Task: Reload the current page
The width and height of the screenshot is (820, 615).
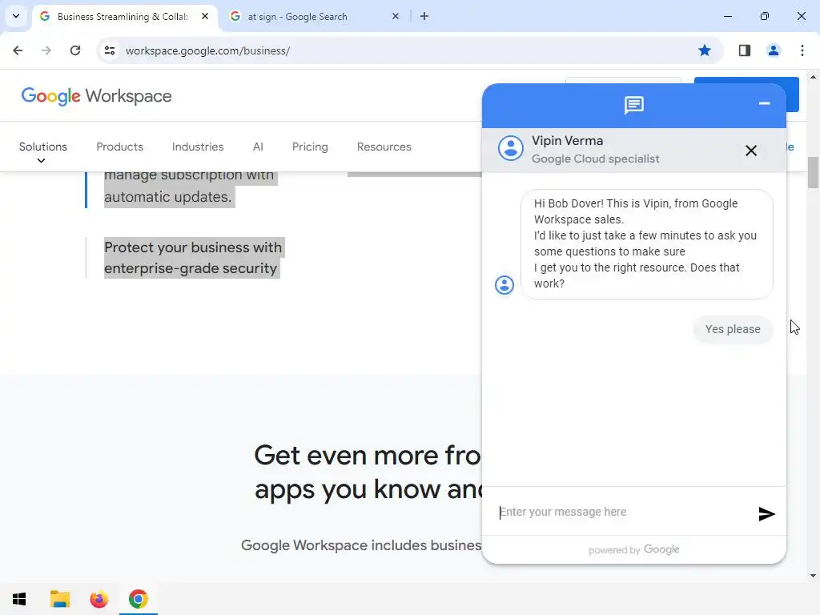Action: (75, 50)
